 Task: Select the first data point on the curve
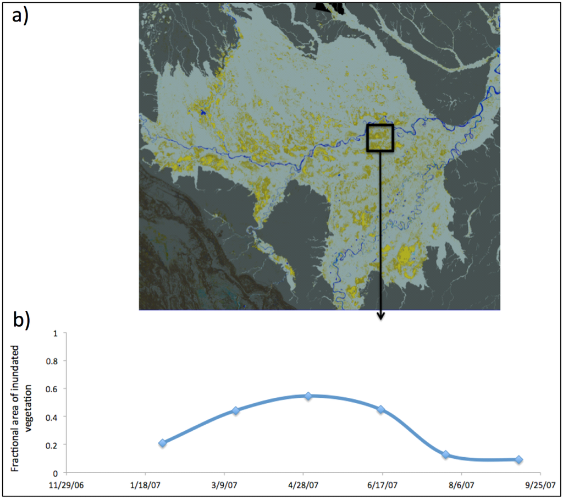point(162,443)
